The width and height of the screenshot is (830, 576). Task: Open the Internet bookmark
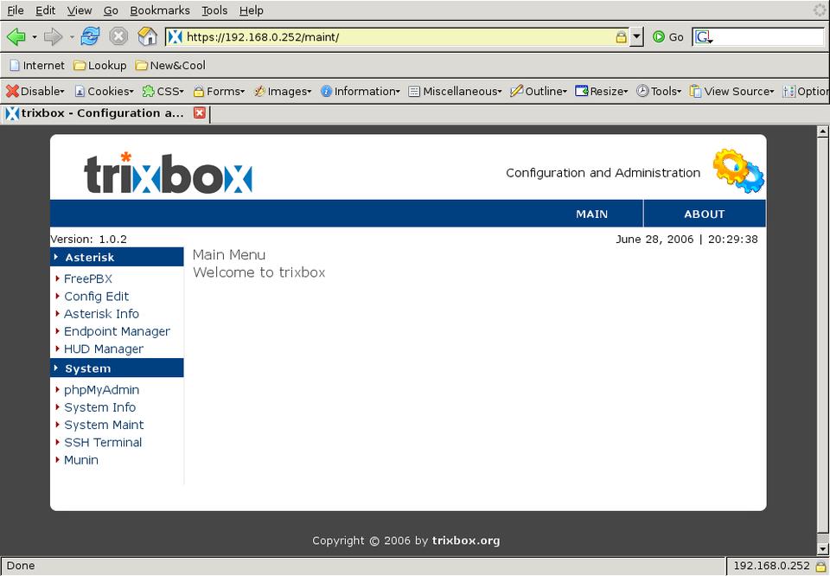coord(36,65)
